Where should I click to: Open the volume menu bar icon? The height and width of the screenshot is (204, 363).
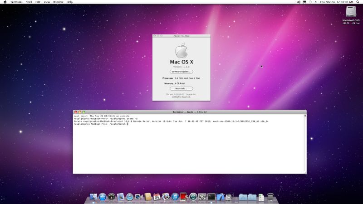click(299, 2)
